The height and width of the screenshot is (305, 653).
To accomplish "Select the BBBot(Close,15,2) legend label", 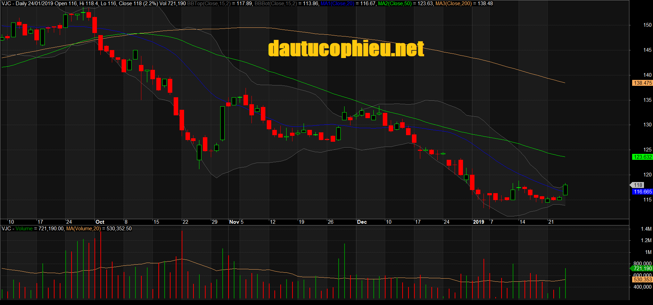I will [x=275, y=3].
